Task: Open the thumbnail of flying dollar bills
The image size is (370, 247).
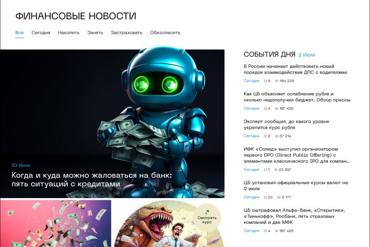Action: pos(55,224)
